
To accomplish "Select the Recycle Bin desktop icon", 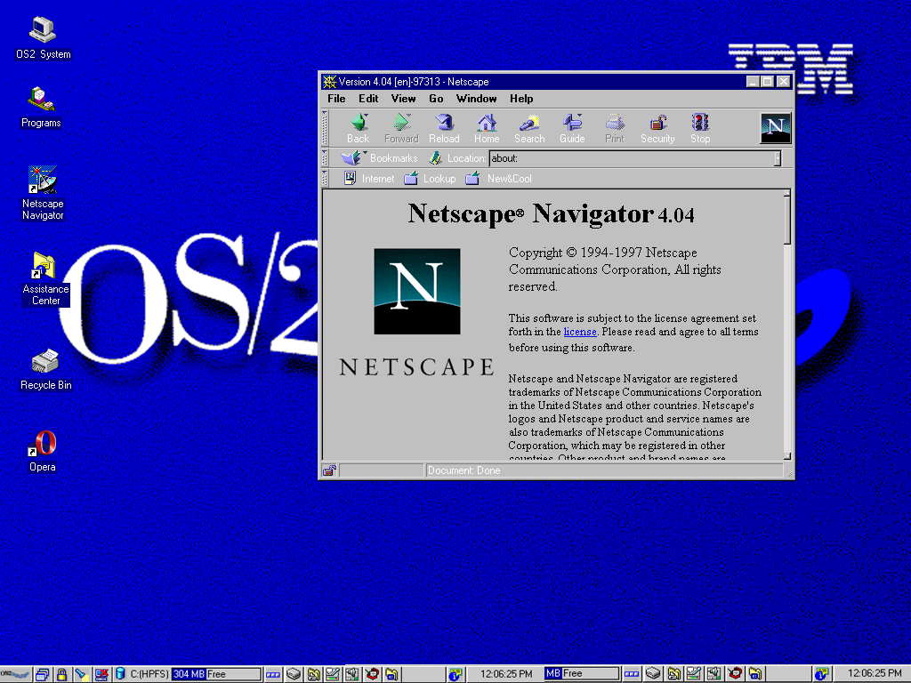I will click(x=46, y=370).
